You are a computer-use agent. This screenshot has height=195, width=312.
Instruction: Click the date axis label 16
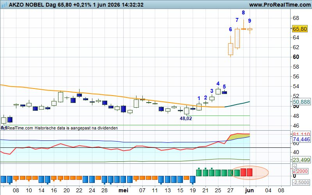(54, 190)
